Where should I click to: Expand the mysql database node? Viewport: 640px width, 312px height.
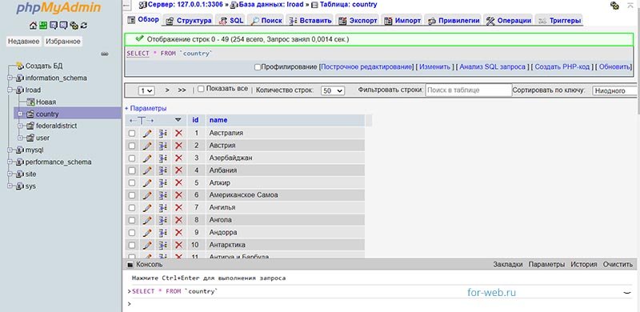(x=10, y=150)
